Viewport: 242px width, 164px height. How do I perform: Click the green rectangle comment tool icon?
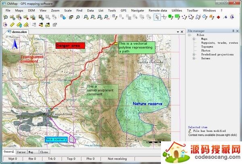pos(177,17)
